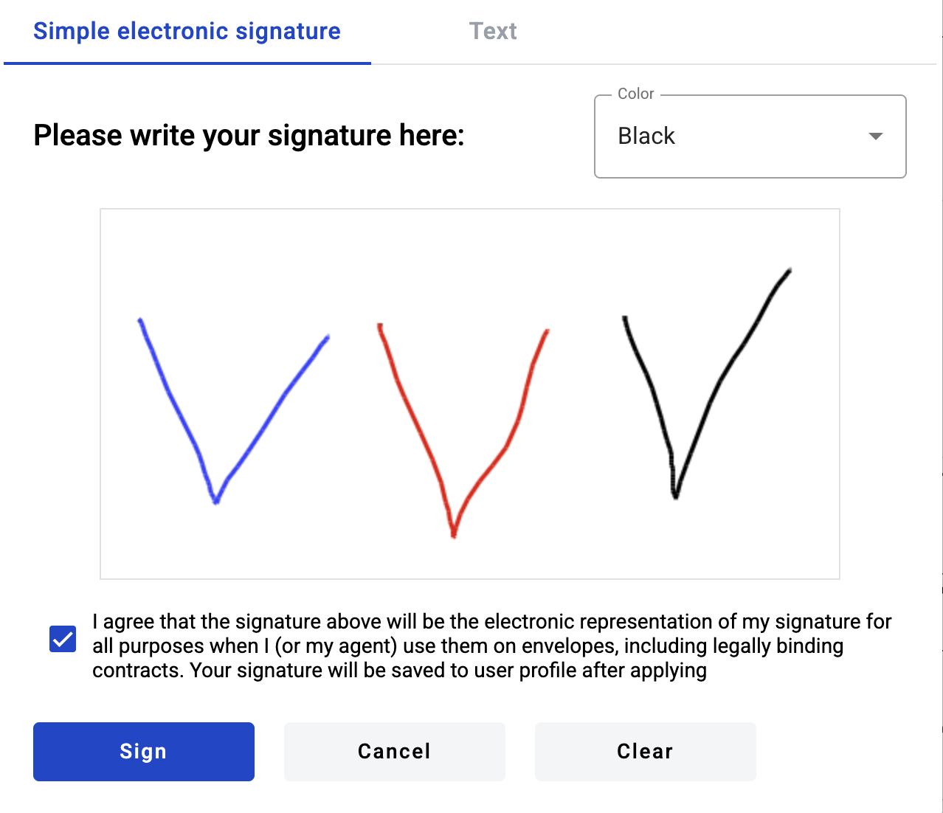Click inside the signature drawing canvas
Viewport: 943px width, 813px height.
[x=469, y=392]
